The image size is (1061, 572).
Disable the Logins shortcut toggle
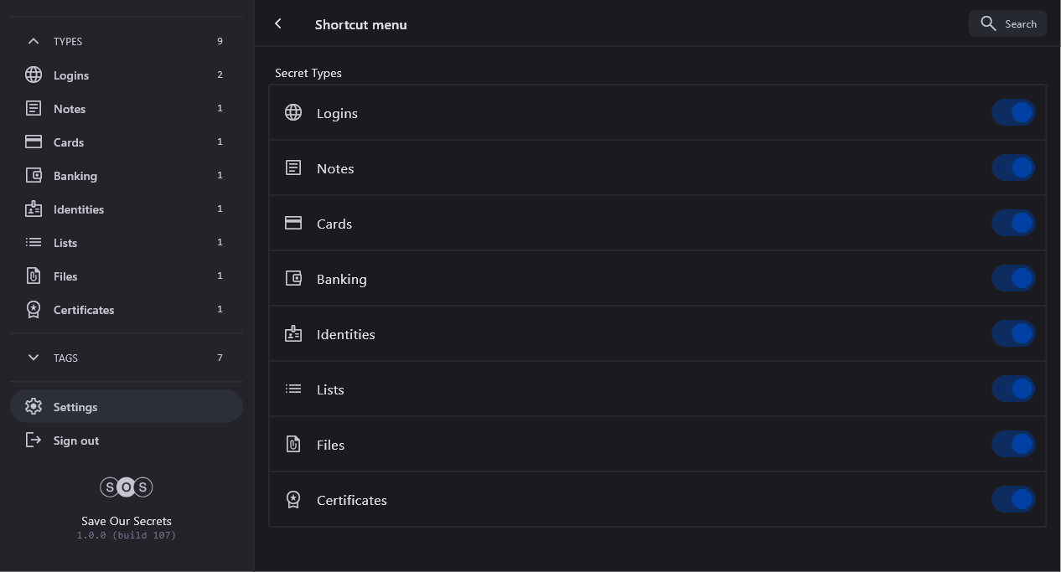pyautogui.click(x=1013, y=113)
